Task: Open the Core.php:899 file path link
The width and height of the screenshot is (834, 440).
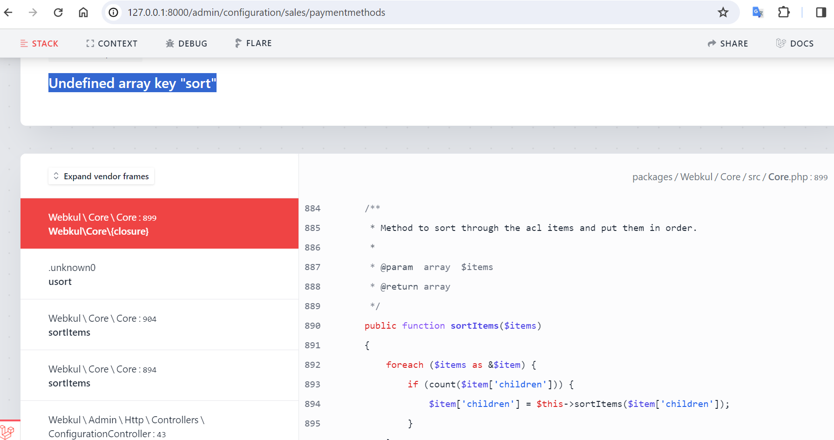Action: point(730,177)
